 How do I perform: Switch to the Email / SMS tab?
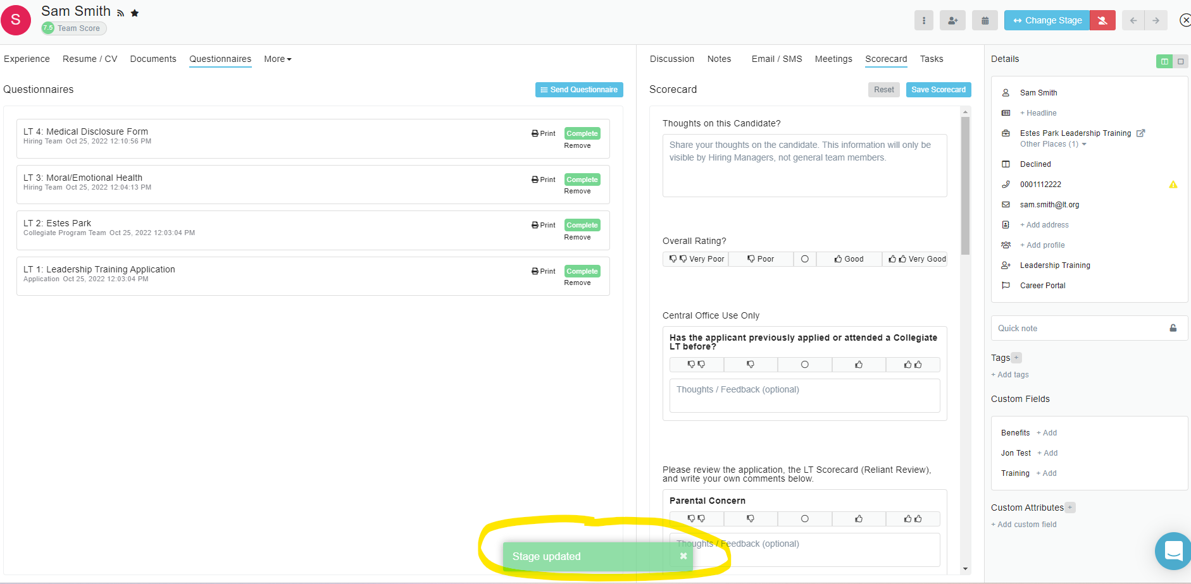point(776,59)
